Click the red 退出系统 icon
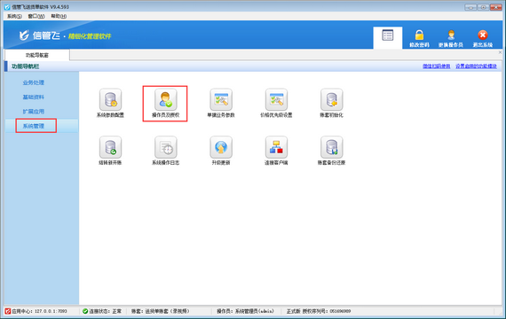 coord(483,35)
